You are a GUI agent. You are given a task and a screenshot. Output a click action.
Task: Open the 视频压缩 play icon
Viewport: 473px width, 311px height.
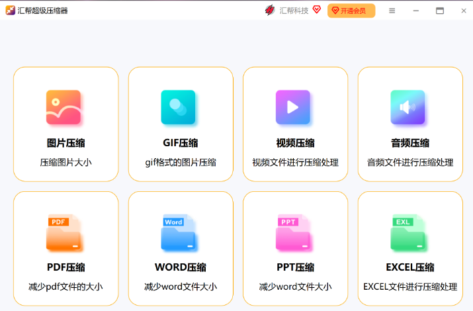(x=293, y=107)
